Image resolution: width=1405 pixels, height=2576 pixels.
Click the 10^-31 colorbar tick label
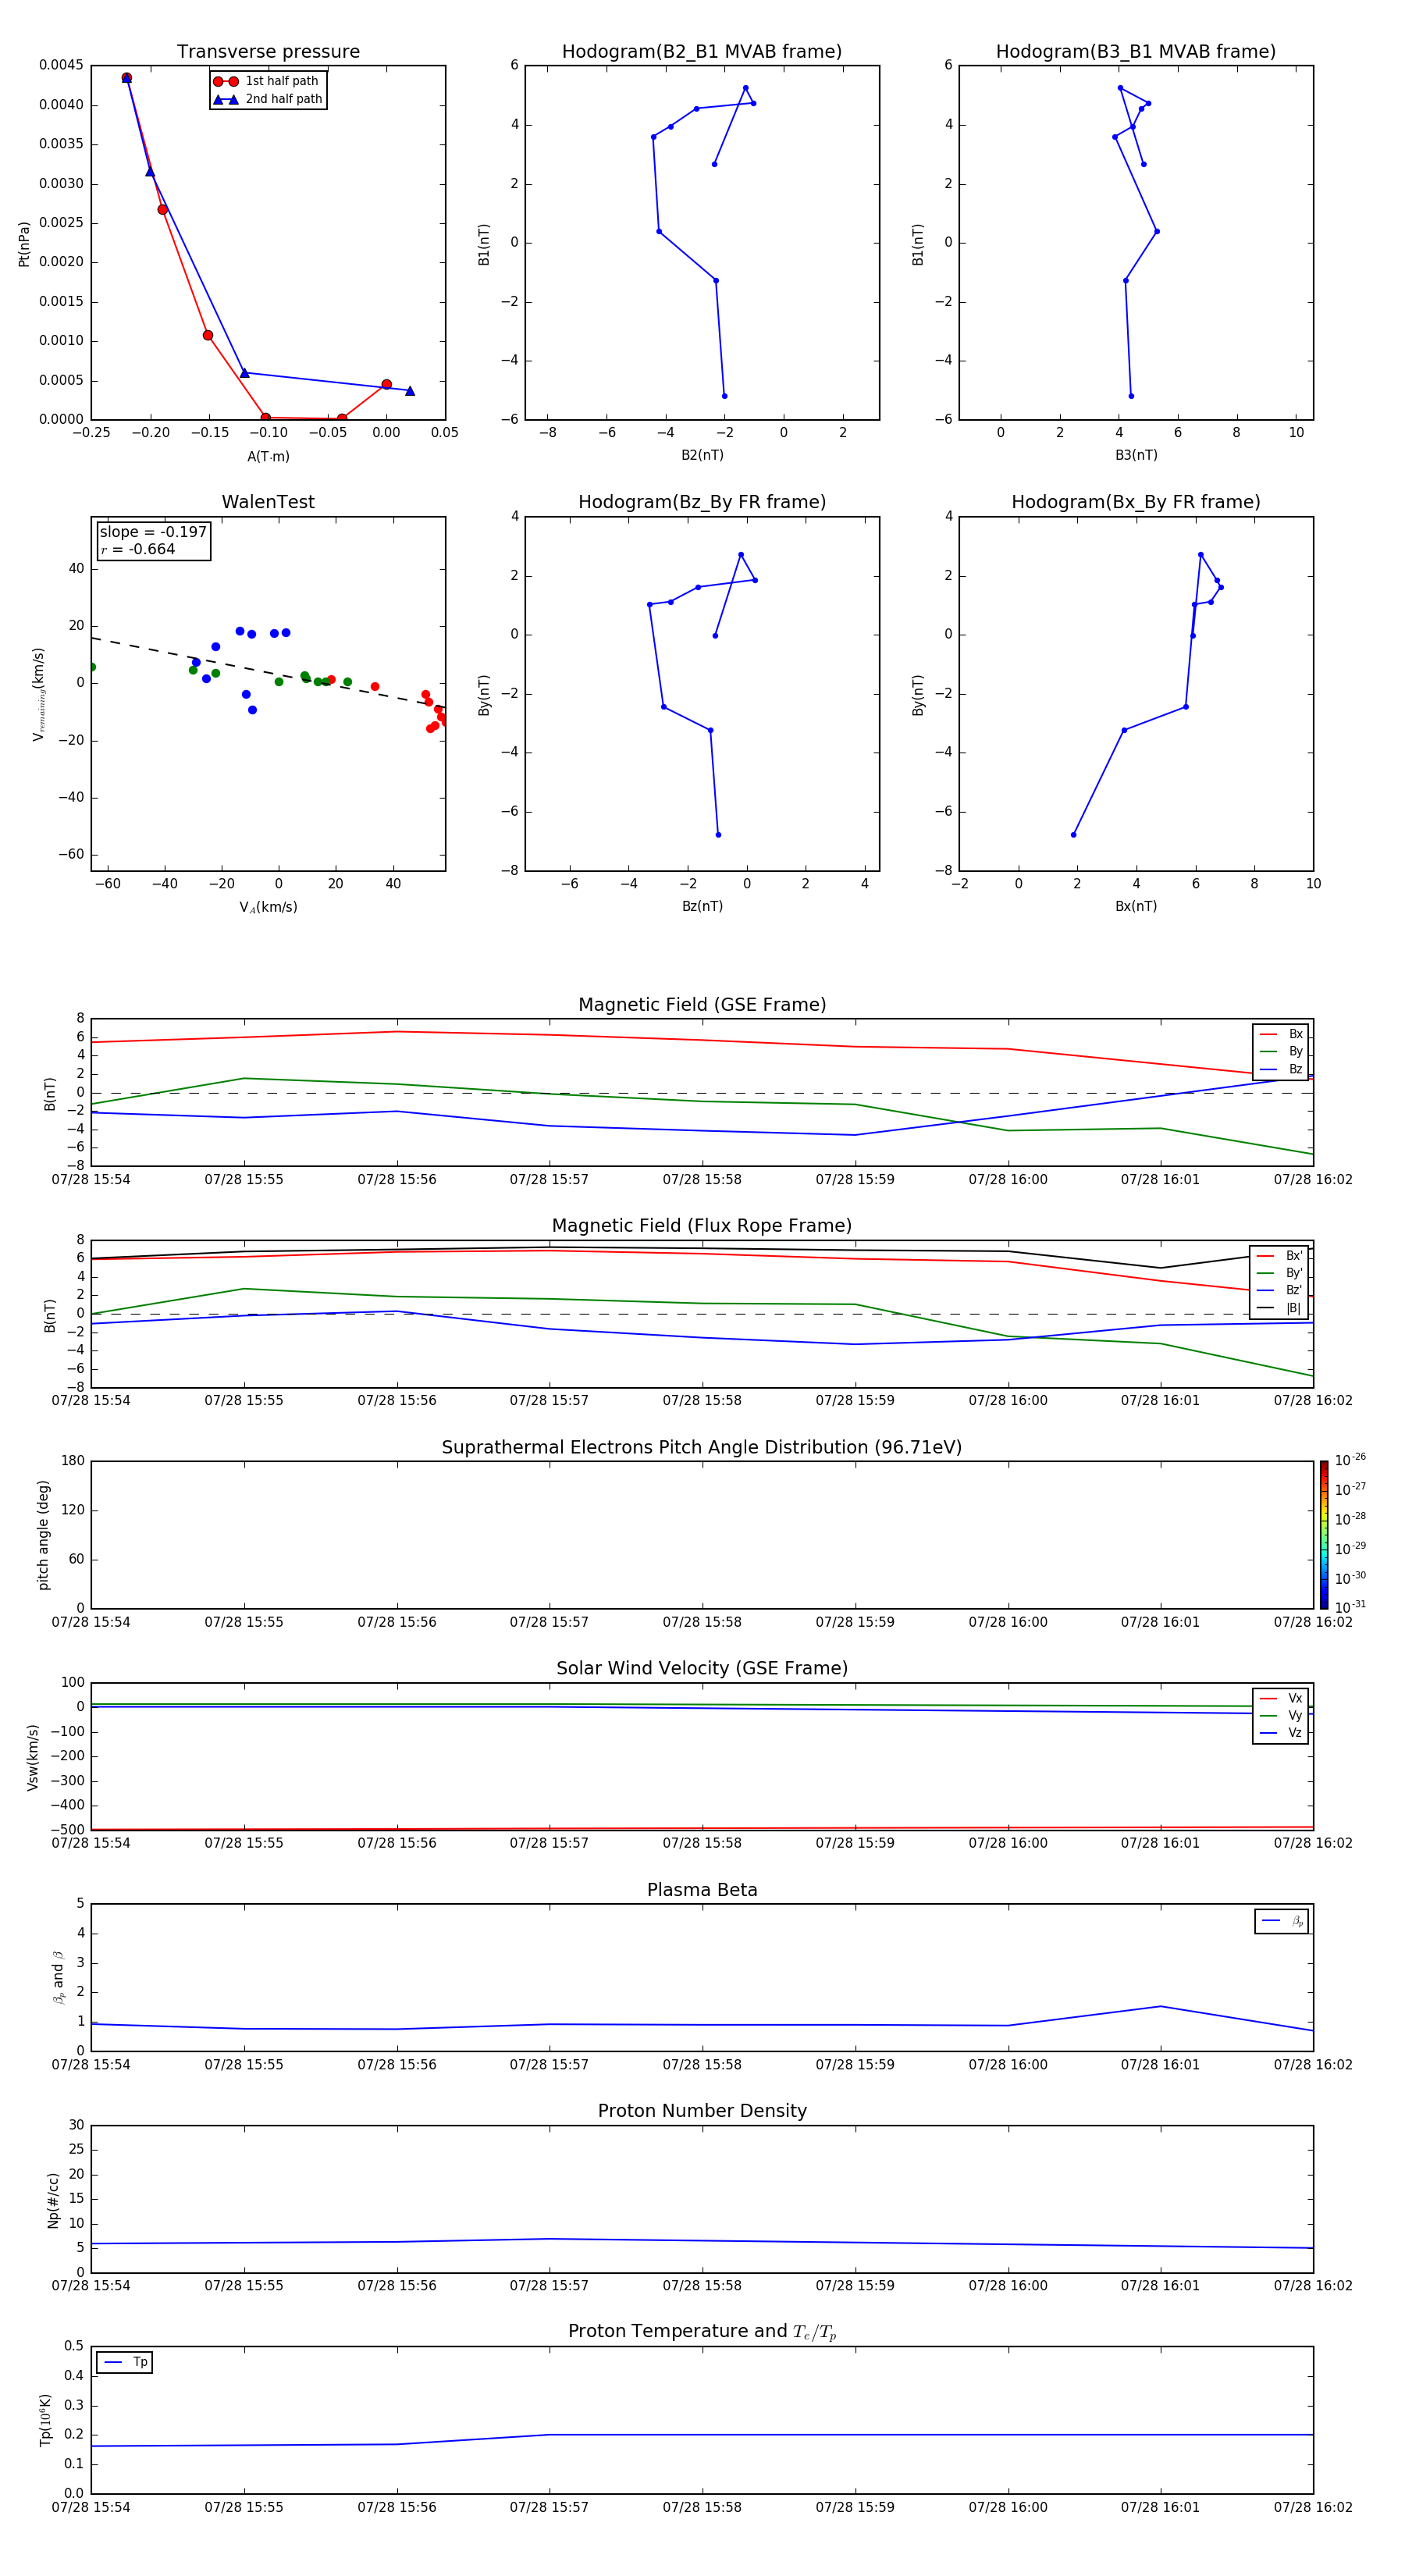[1349, 1607]
